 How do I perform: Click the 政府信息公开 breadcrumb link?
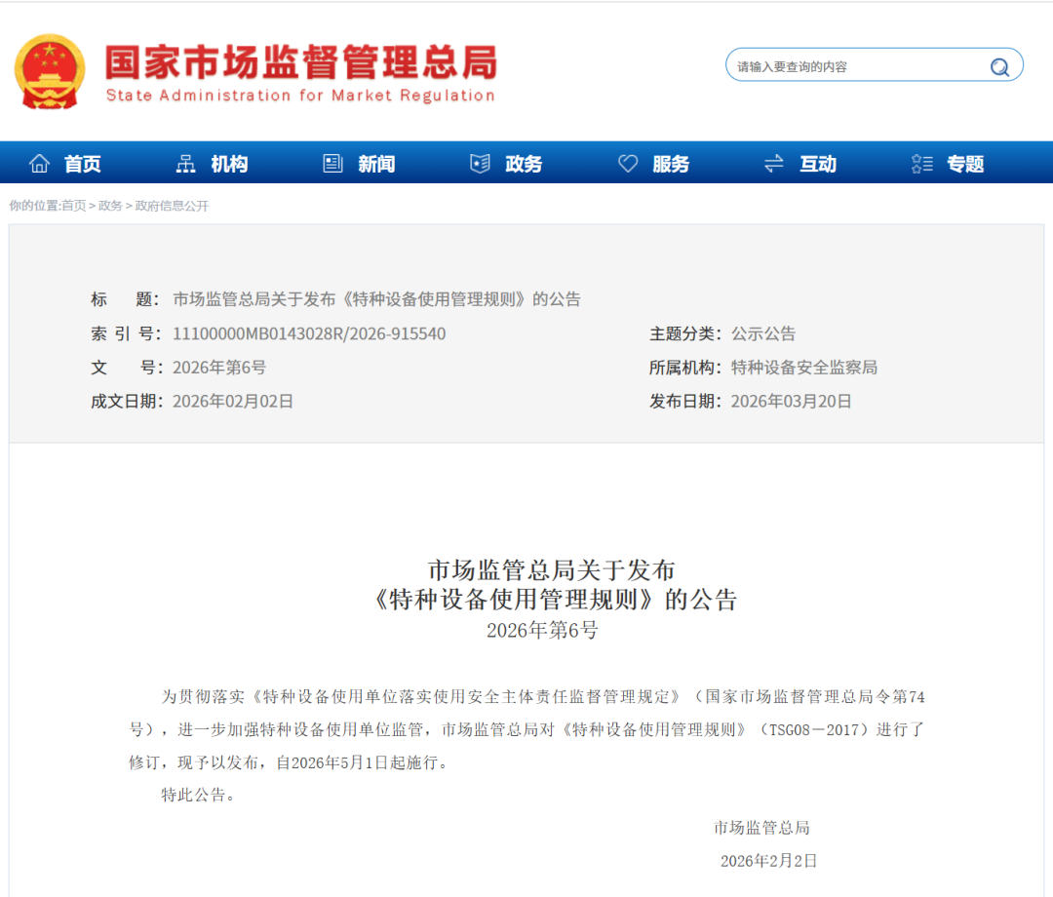172,206
